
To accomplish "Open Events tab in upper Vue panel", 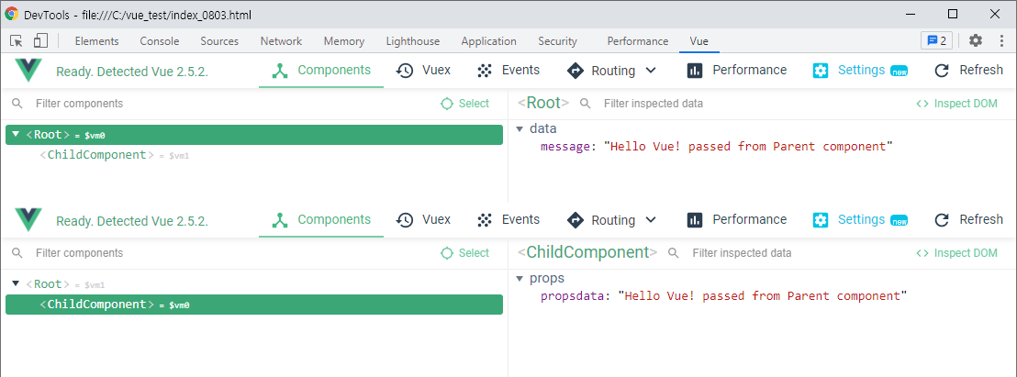I will 508,70.
